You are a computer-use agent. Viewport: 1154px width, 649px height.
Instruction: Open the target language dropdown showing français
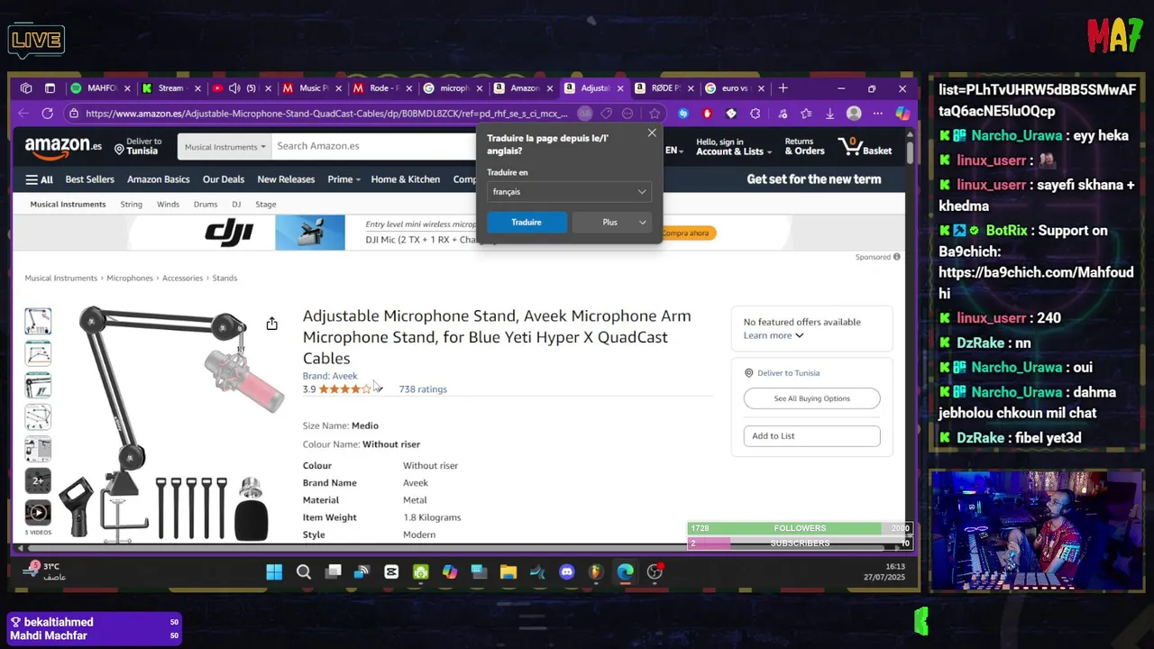tap(568, 192)
